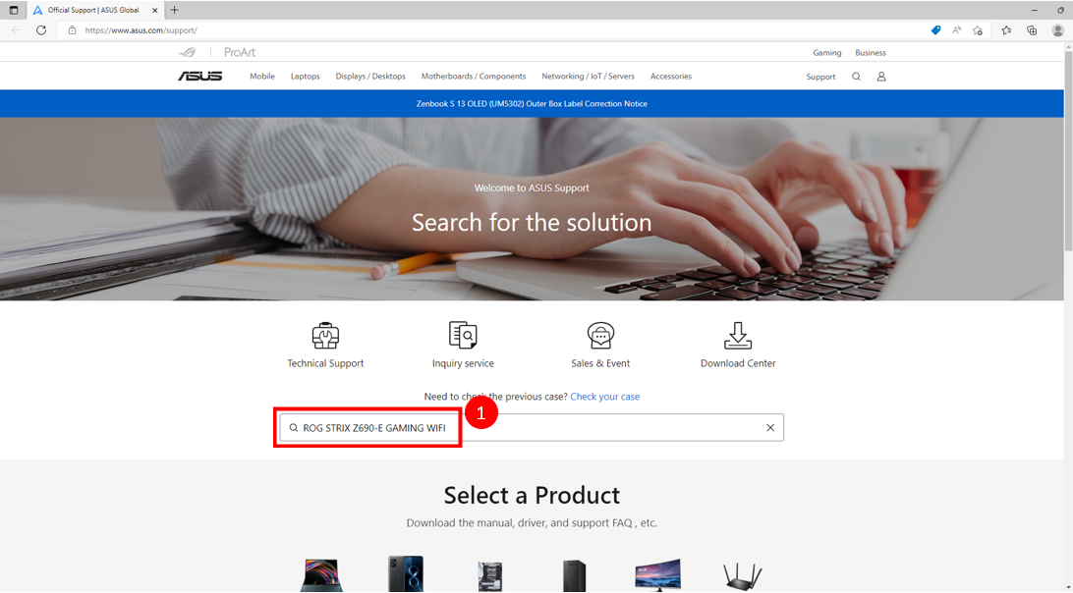Viewport: 1073px width, 593px height.
Task: Add this page to favorites
Action: pyautogui.click(x=978, y=30)
